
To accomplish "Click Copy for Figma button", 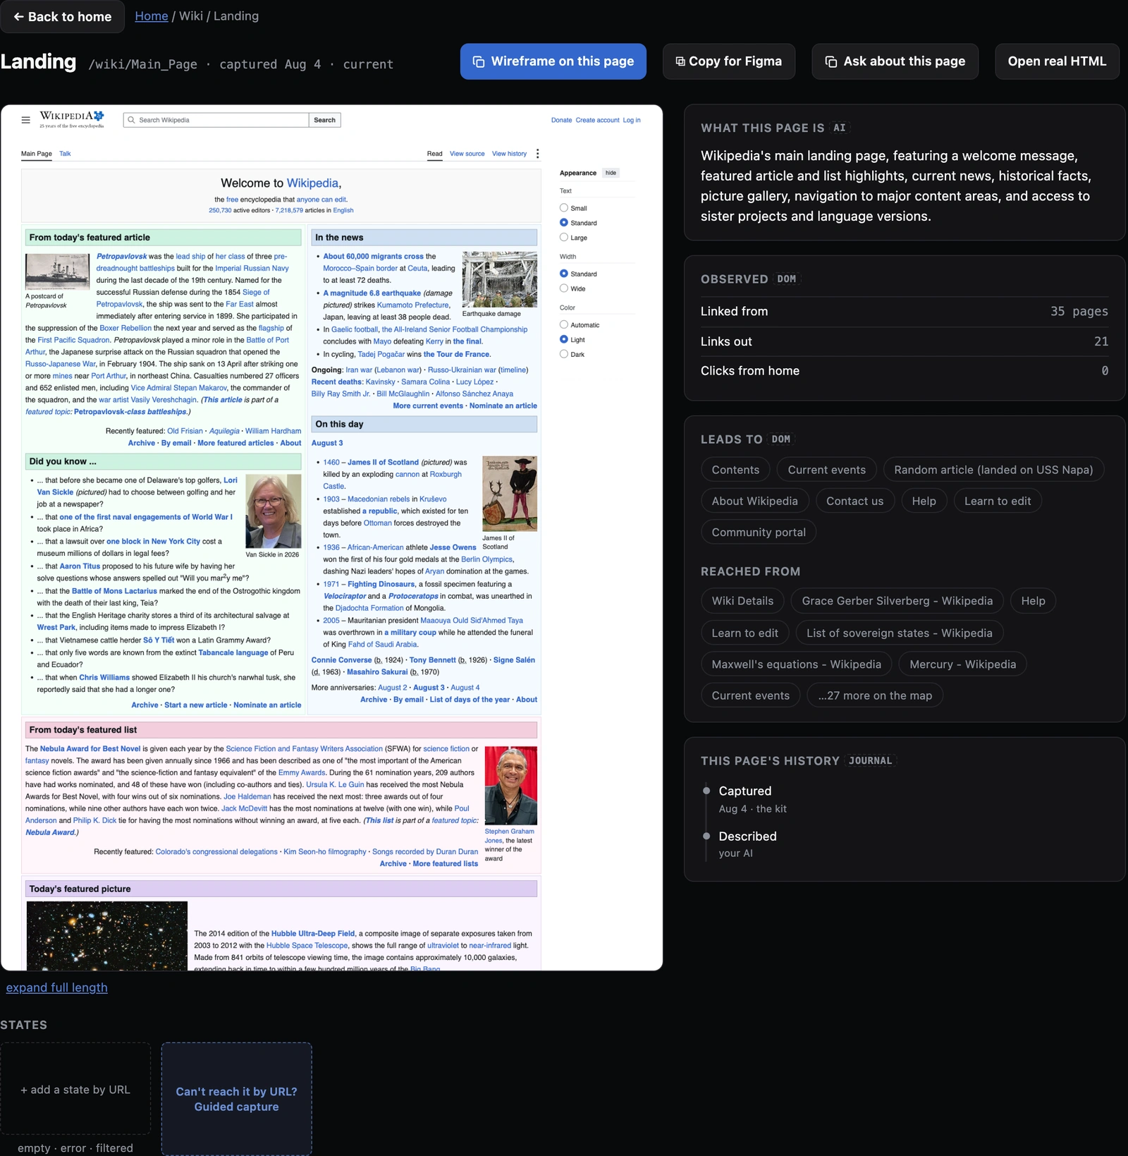I will (729, 61).
